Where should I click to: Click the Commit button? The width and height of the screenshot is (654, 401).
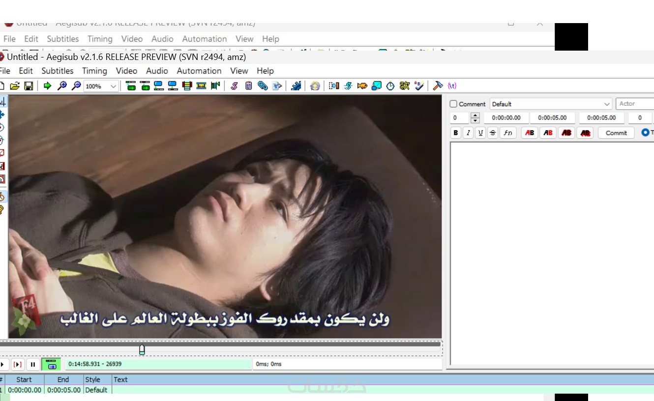pyautogui.click(x=616, y=133)
